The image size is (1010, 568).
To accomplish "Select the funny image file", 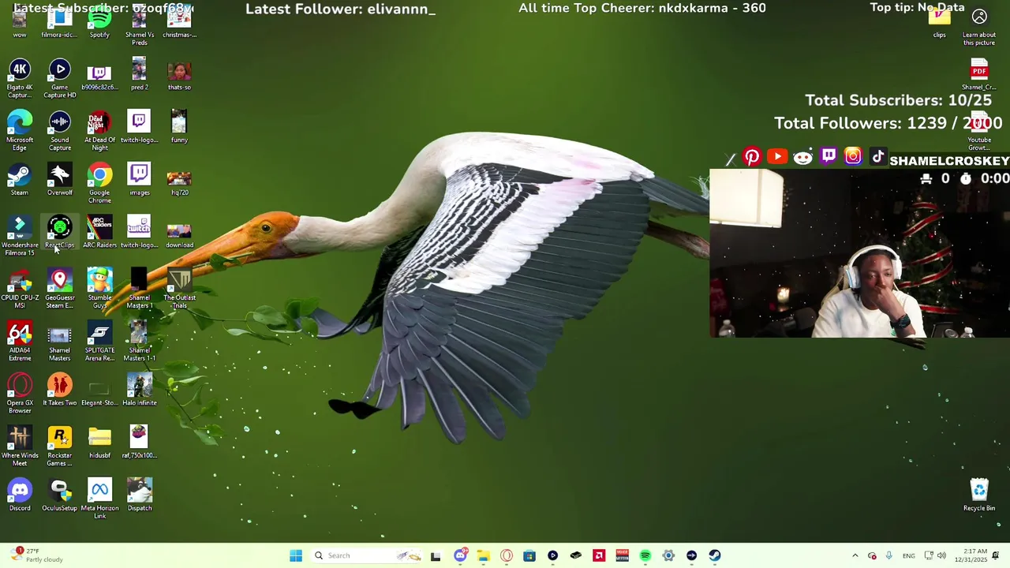I will [179, 127].
